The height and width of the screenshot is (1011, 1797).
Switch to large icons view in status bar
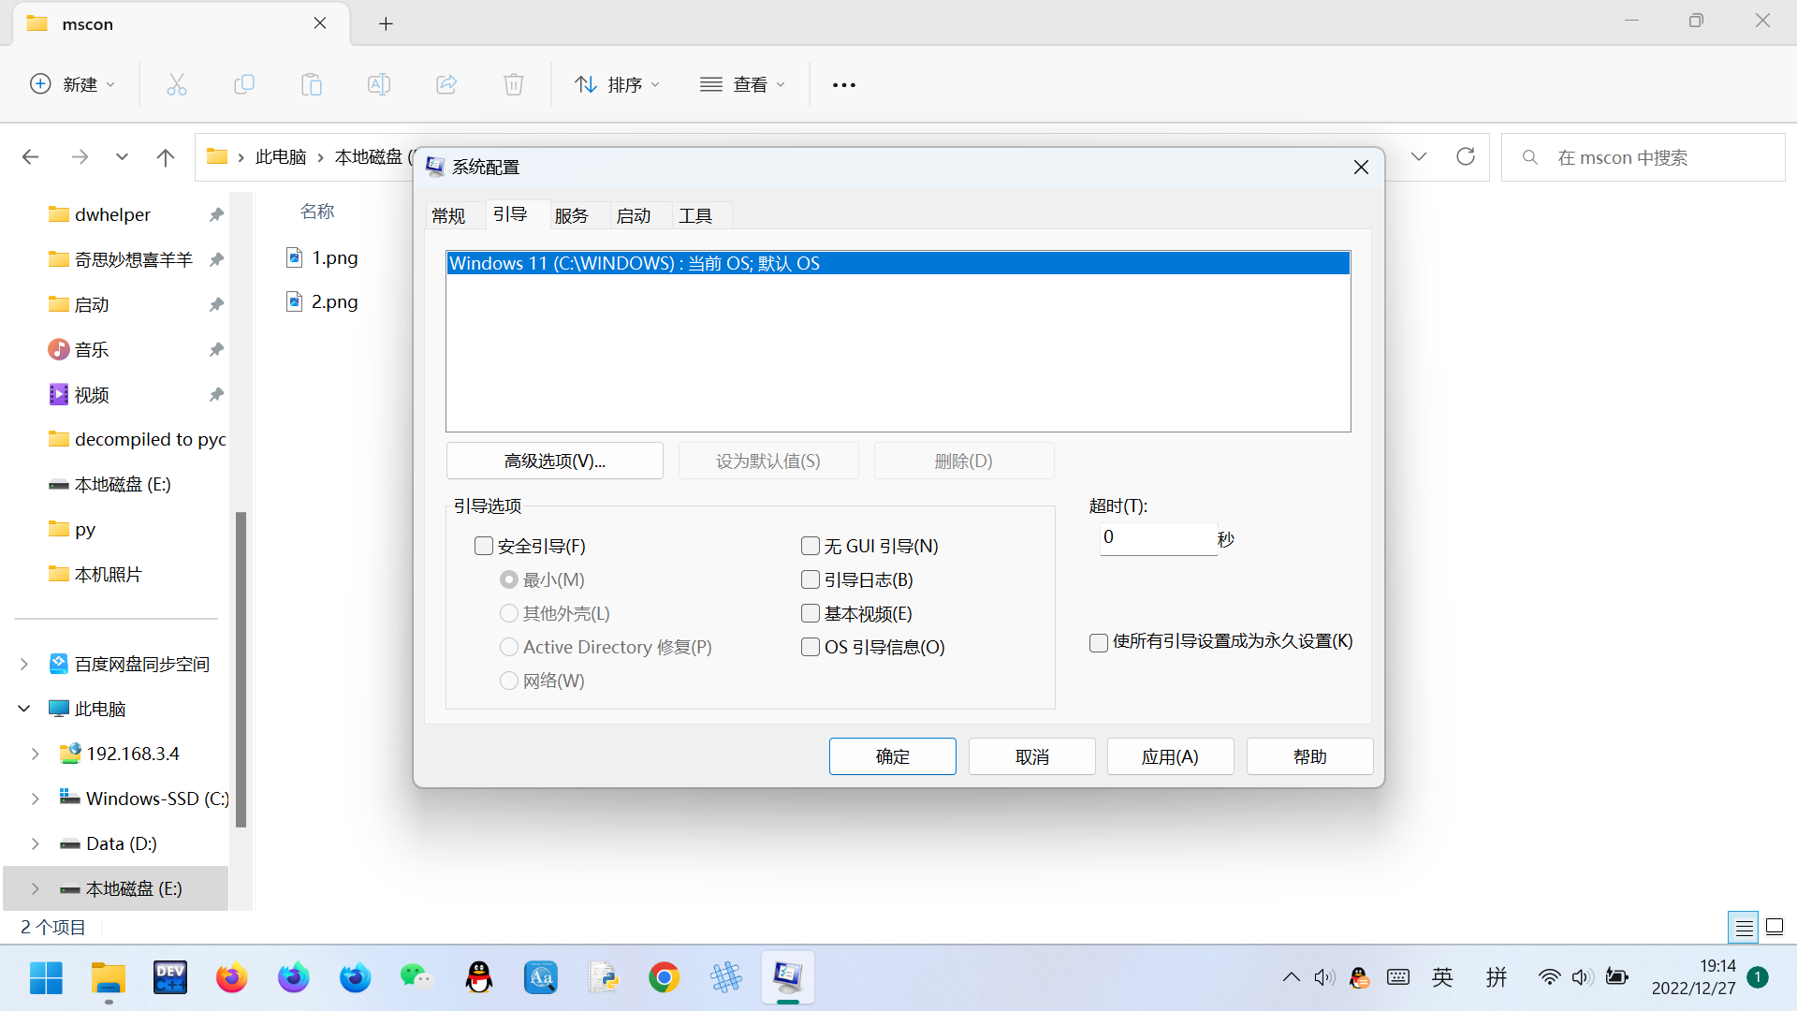click(x=1775, y=928)
